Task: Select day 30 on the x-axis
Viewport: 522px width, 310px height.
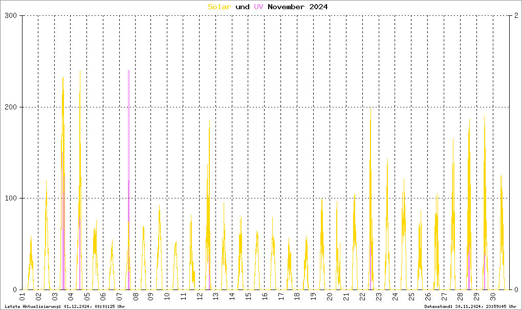Action: 492,297
